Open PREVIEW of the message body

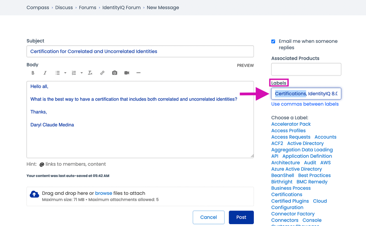[245, 66]
